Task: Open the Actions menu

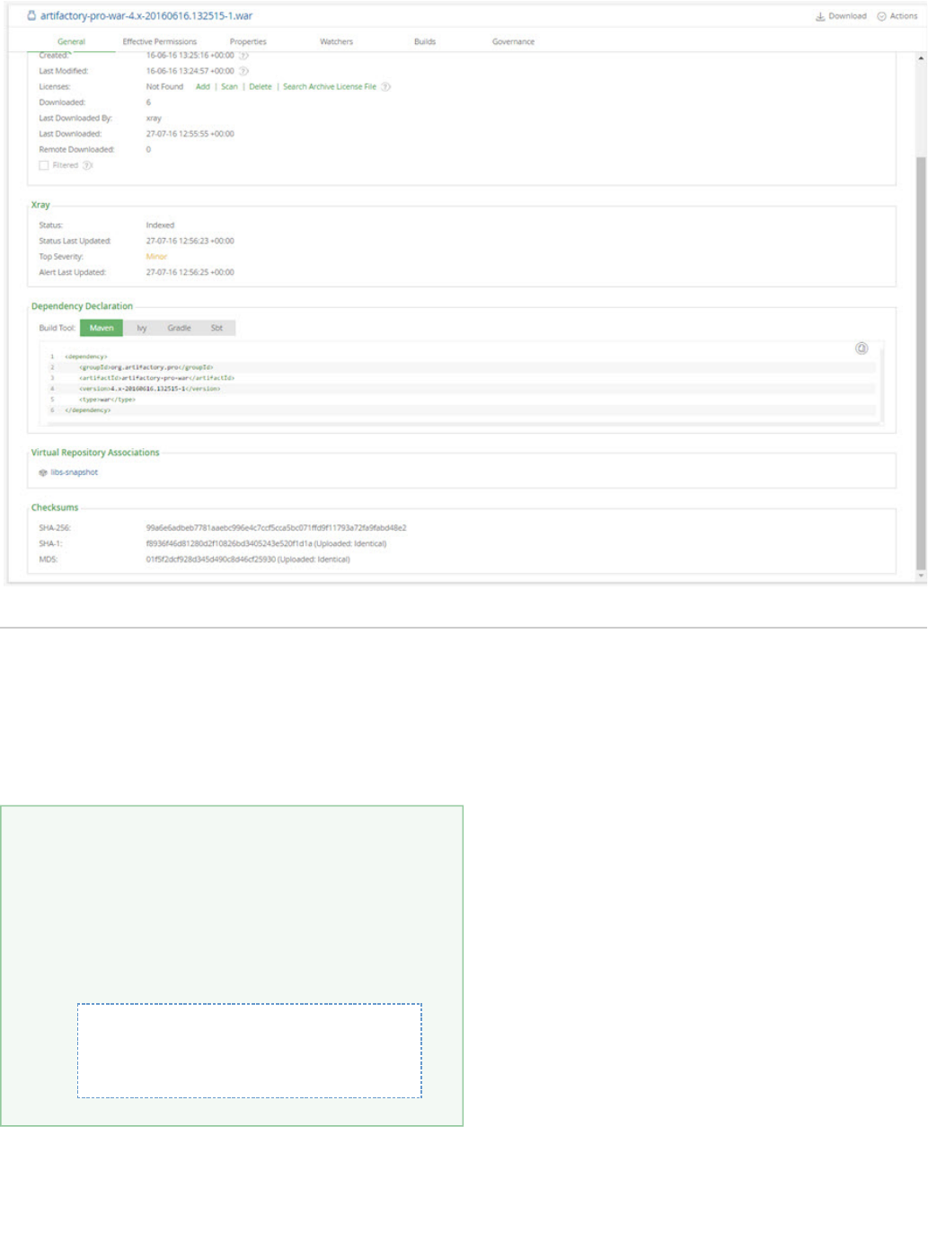Action: pos(897,16)
